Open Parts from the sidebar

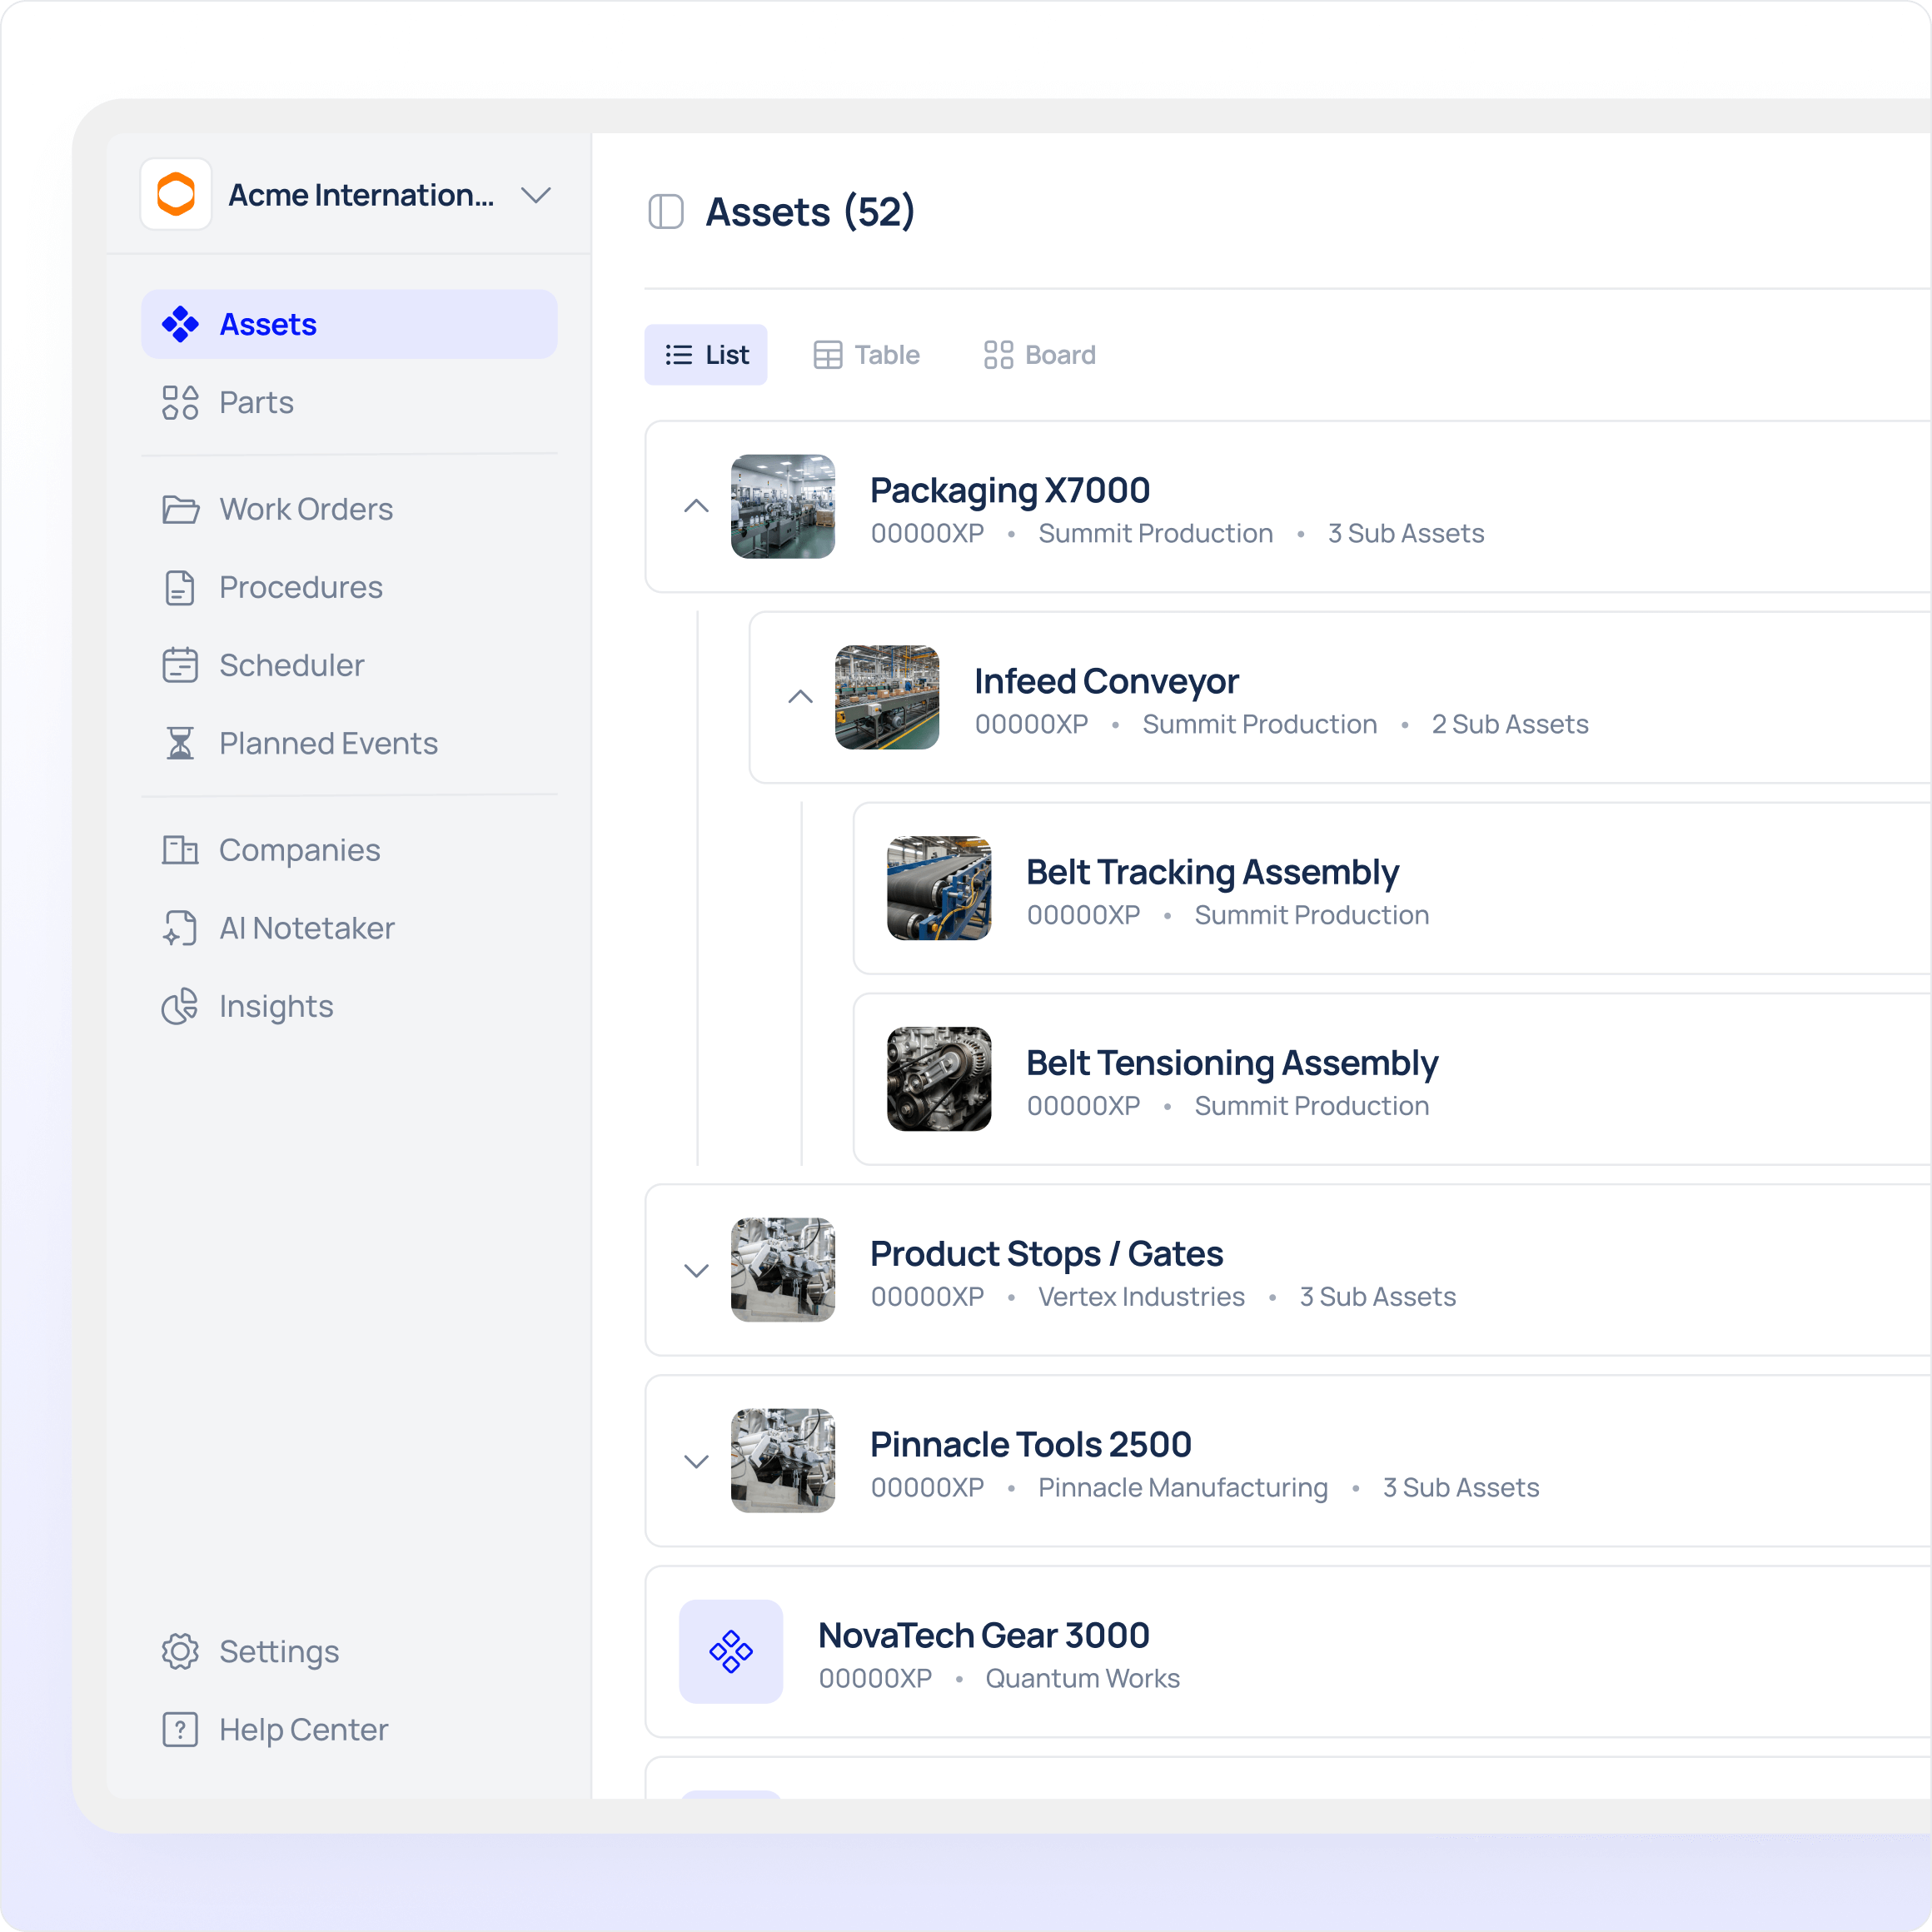tap(256, 402)
